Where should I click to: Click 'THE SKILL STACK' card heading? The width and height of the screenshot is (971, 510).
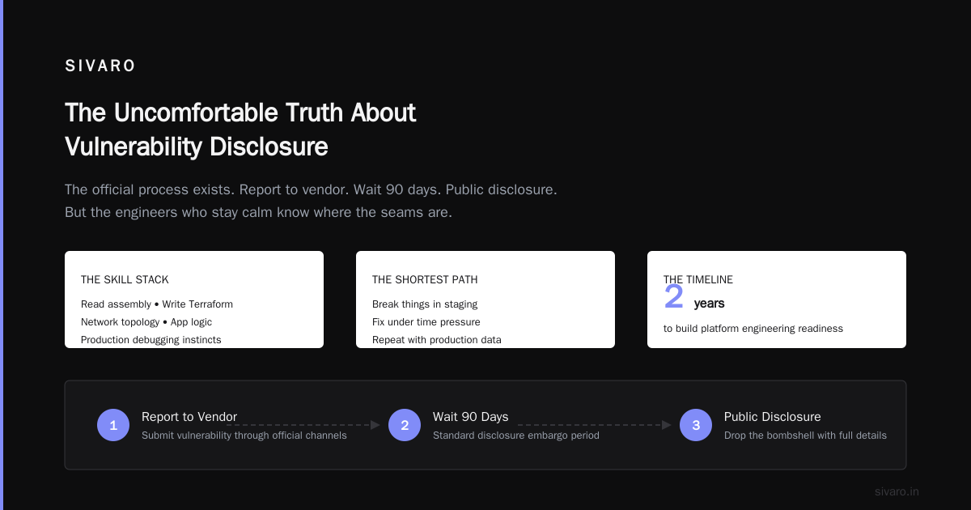point(125,280)
